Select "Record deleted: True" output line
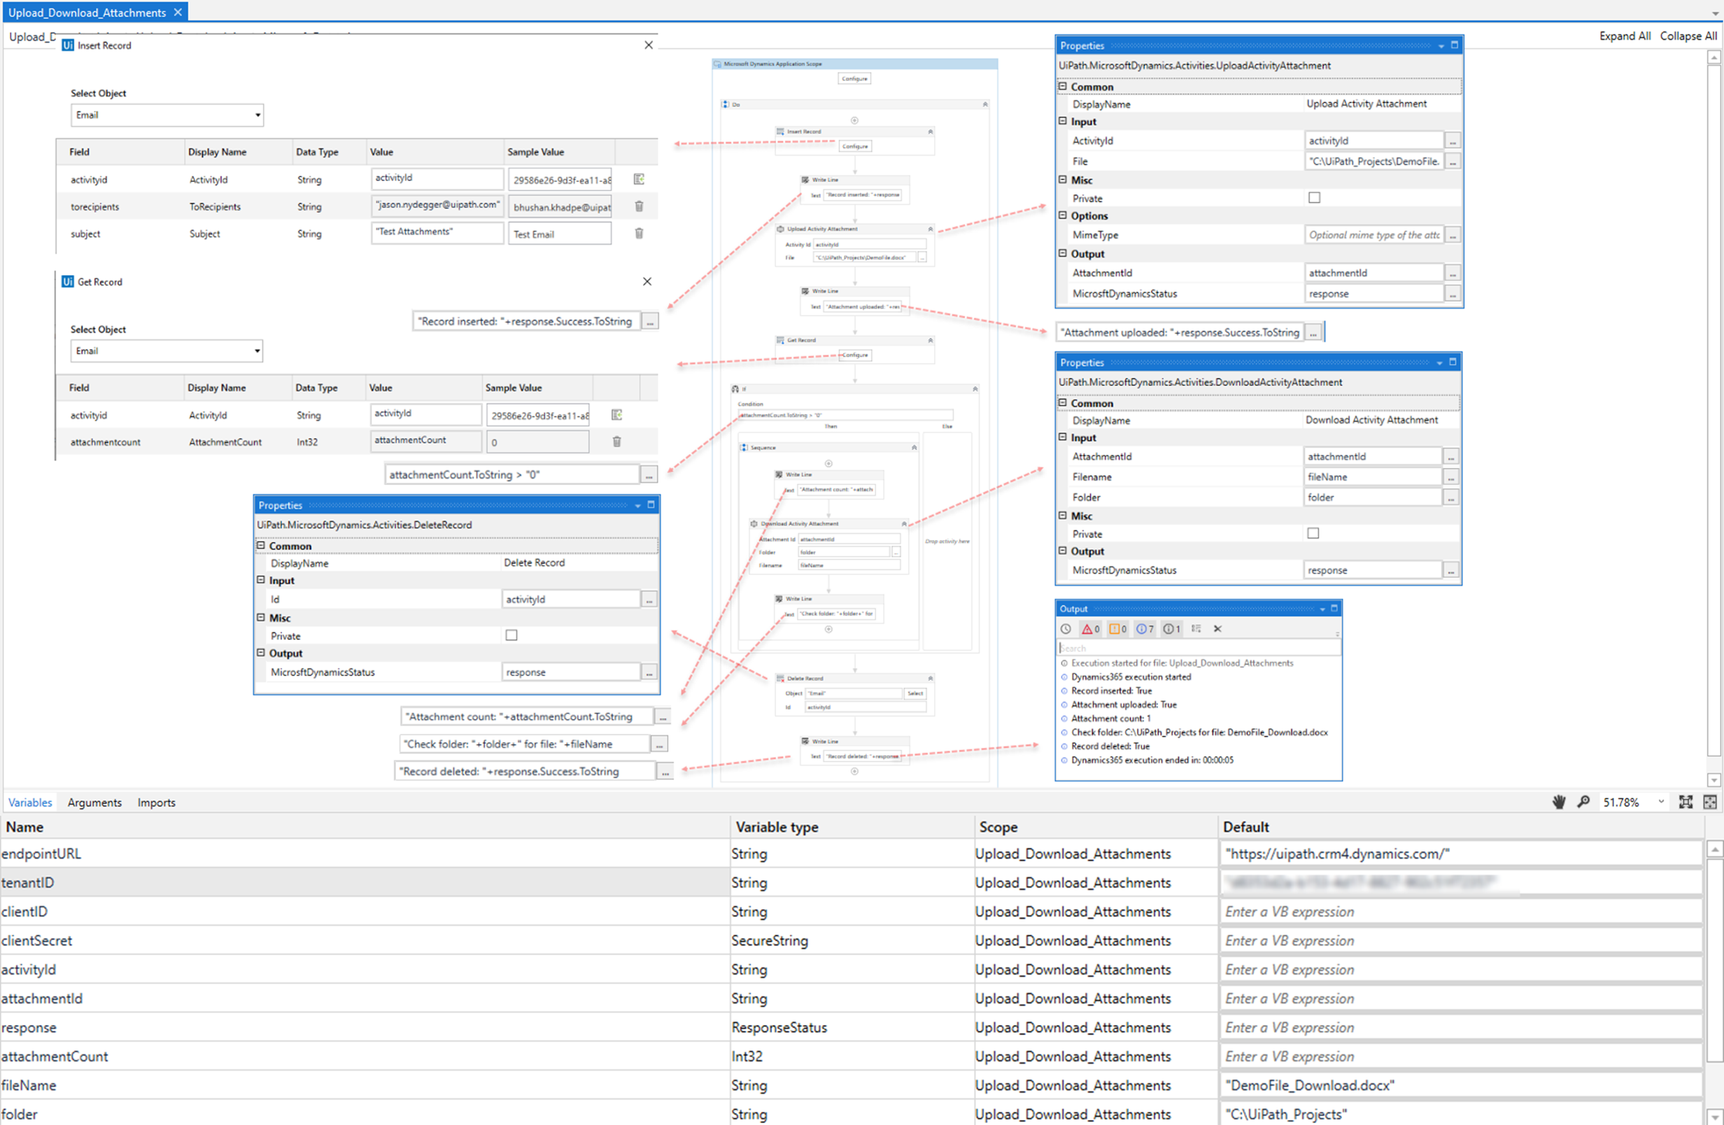The image size is (1724, 1125). 1110,746
